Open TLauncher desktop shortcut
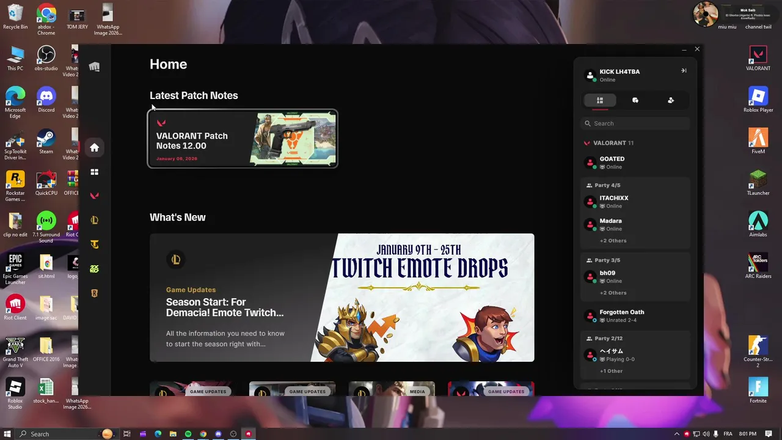The height and width of the screenshot is (440, 782). pos(758,183)
